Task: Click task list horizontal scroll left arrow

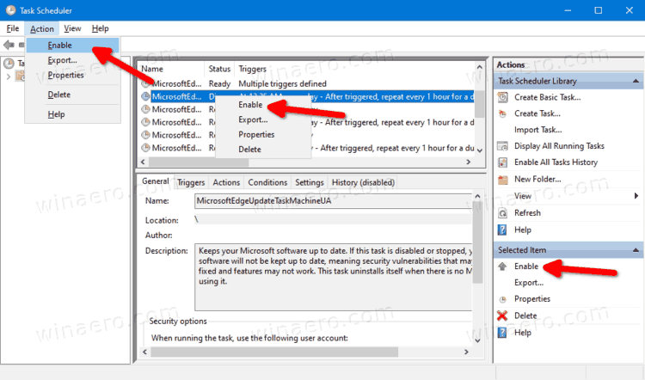Action: click(x=143, y=162)
